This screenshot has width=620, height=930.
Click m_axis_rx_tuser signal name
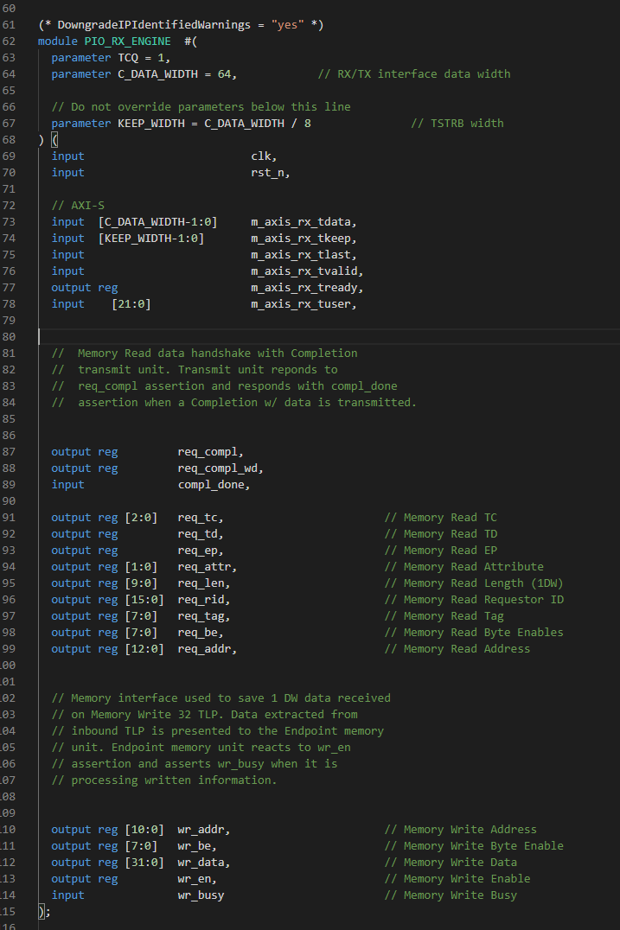click(301, 303)
